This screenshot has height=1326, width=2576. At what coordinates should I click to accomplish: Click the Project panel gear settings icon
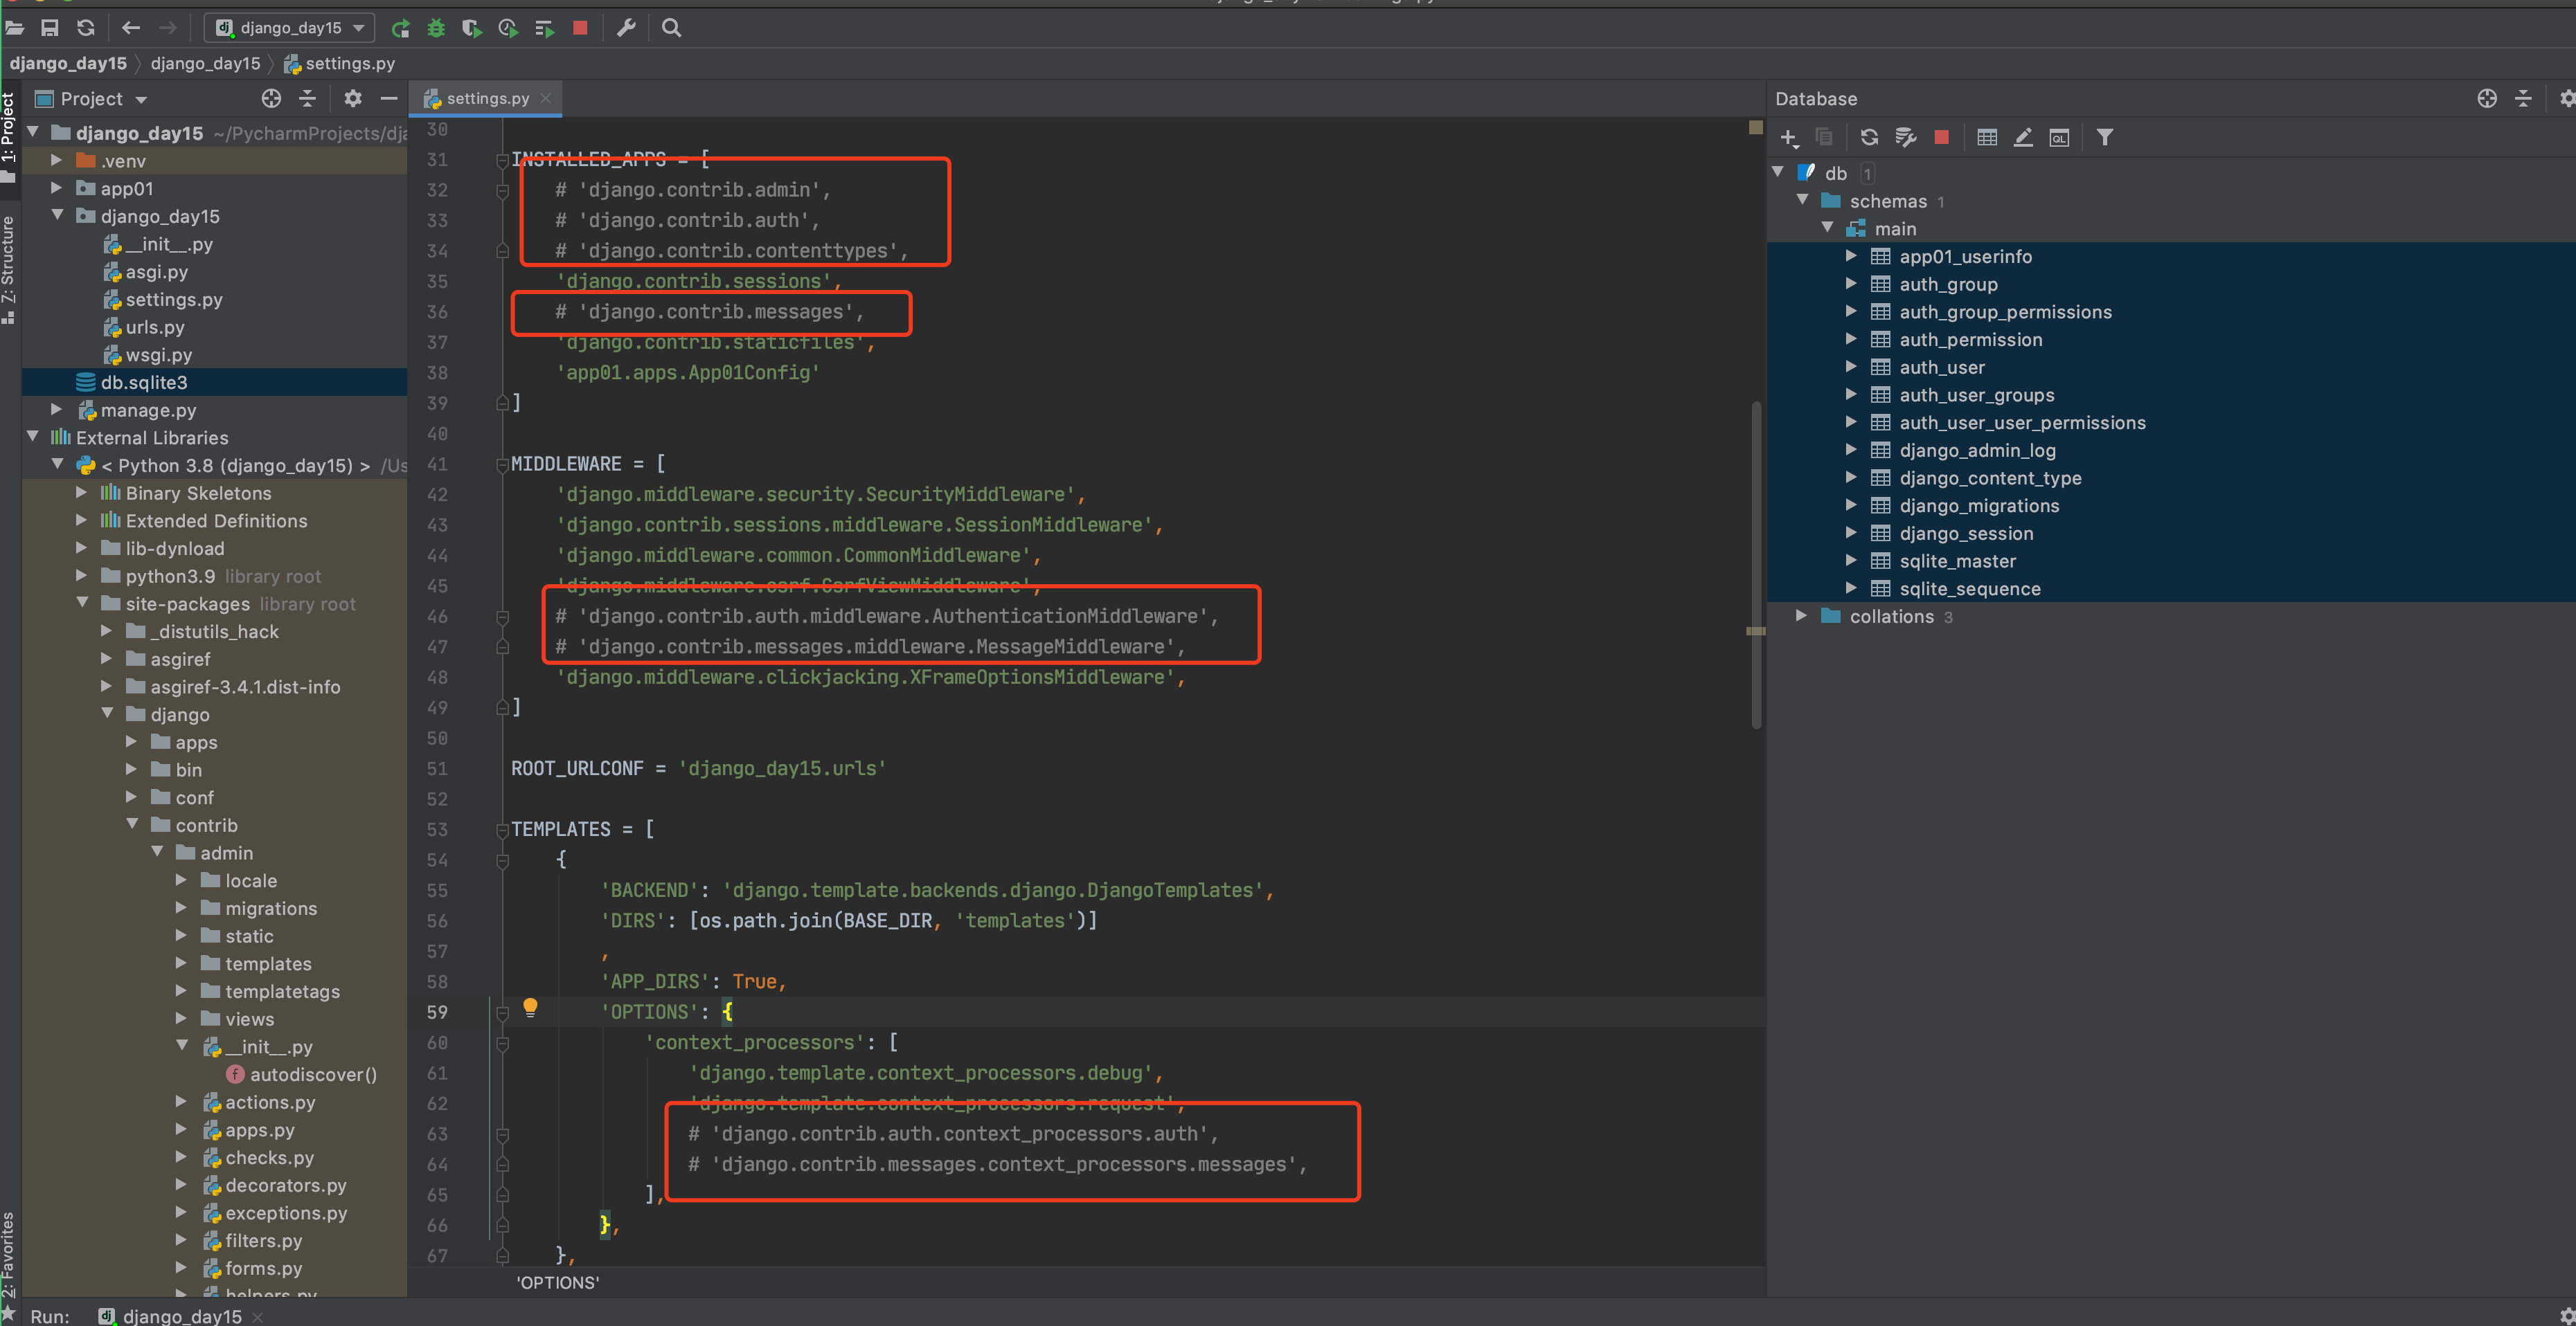click(x=353, y=98)
